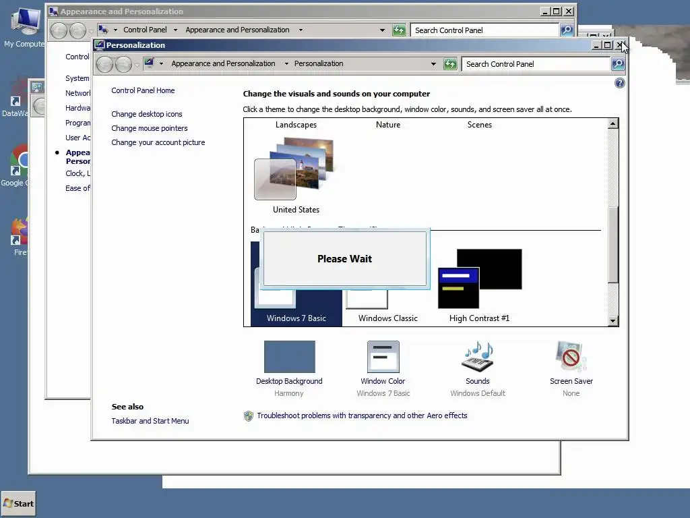
Task: Click the Start button
Action: [18, 504]
